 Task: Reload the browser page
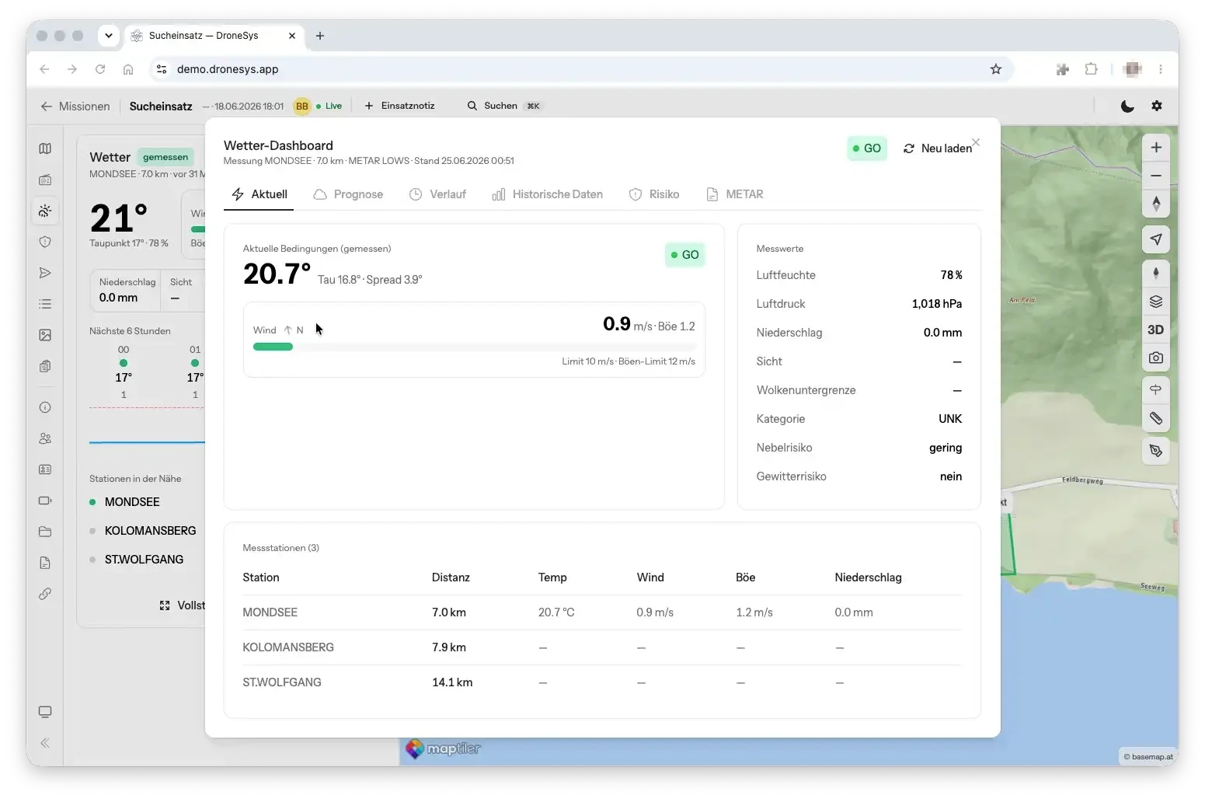[x=100, y=69]
